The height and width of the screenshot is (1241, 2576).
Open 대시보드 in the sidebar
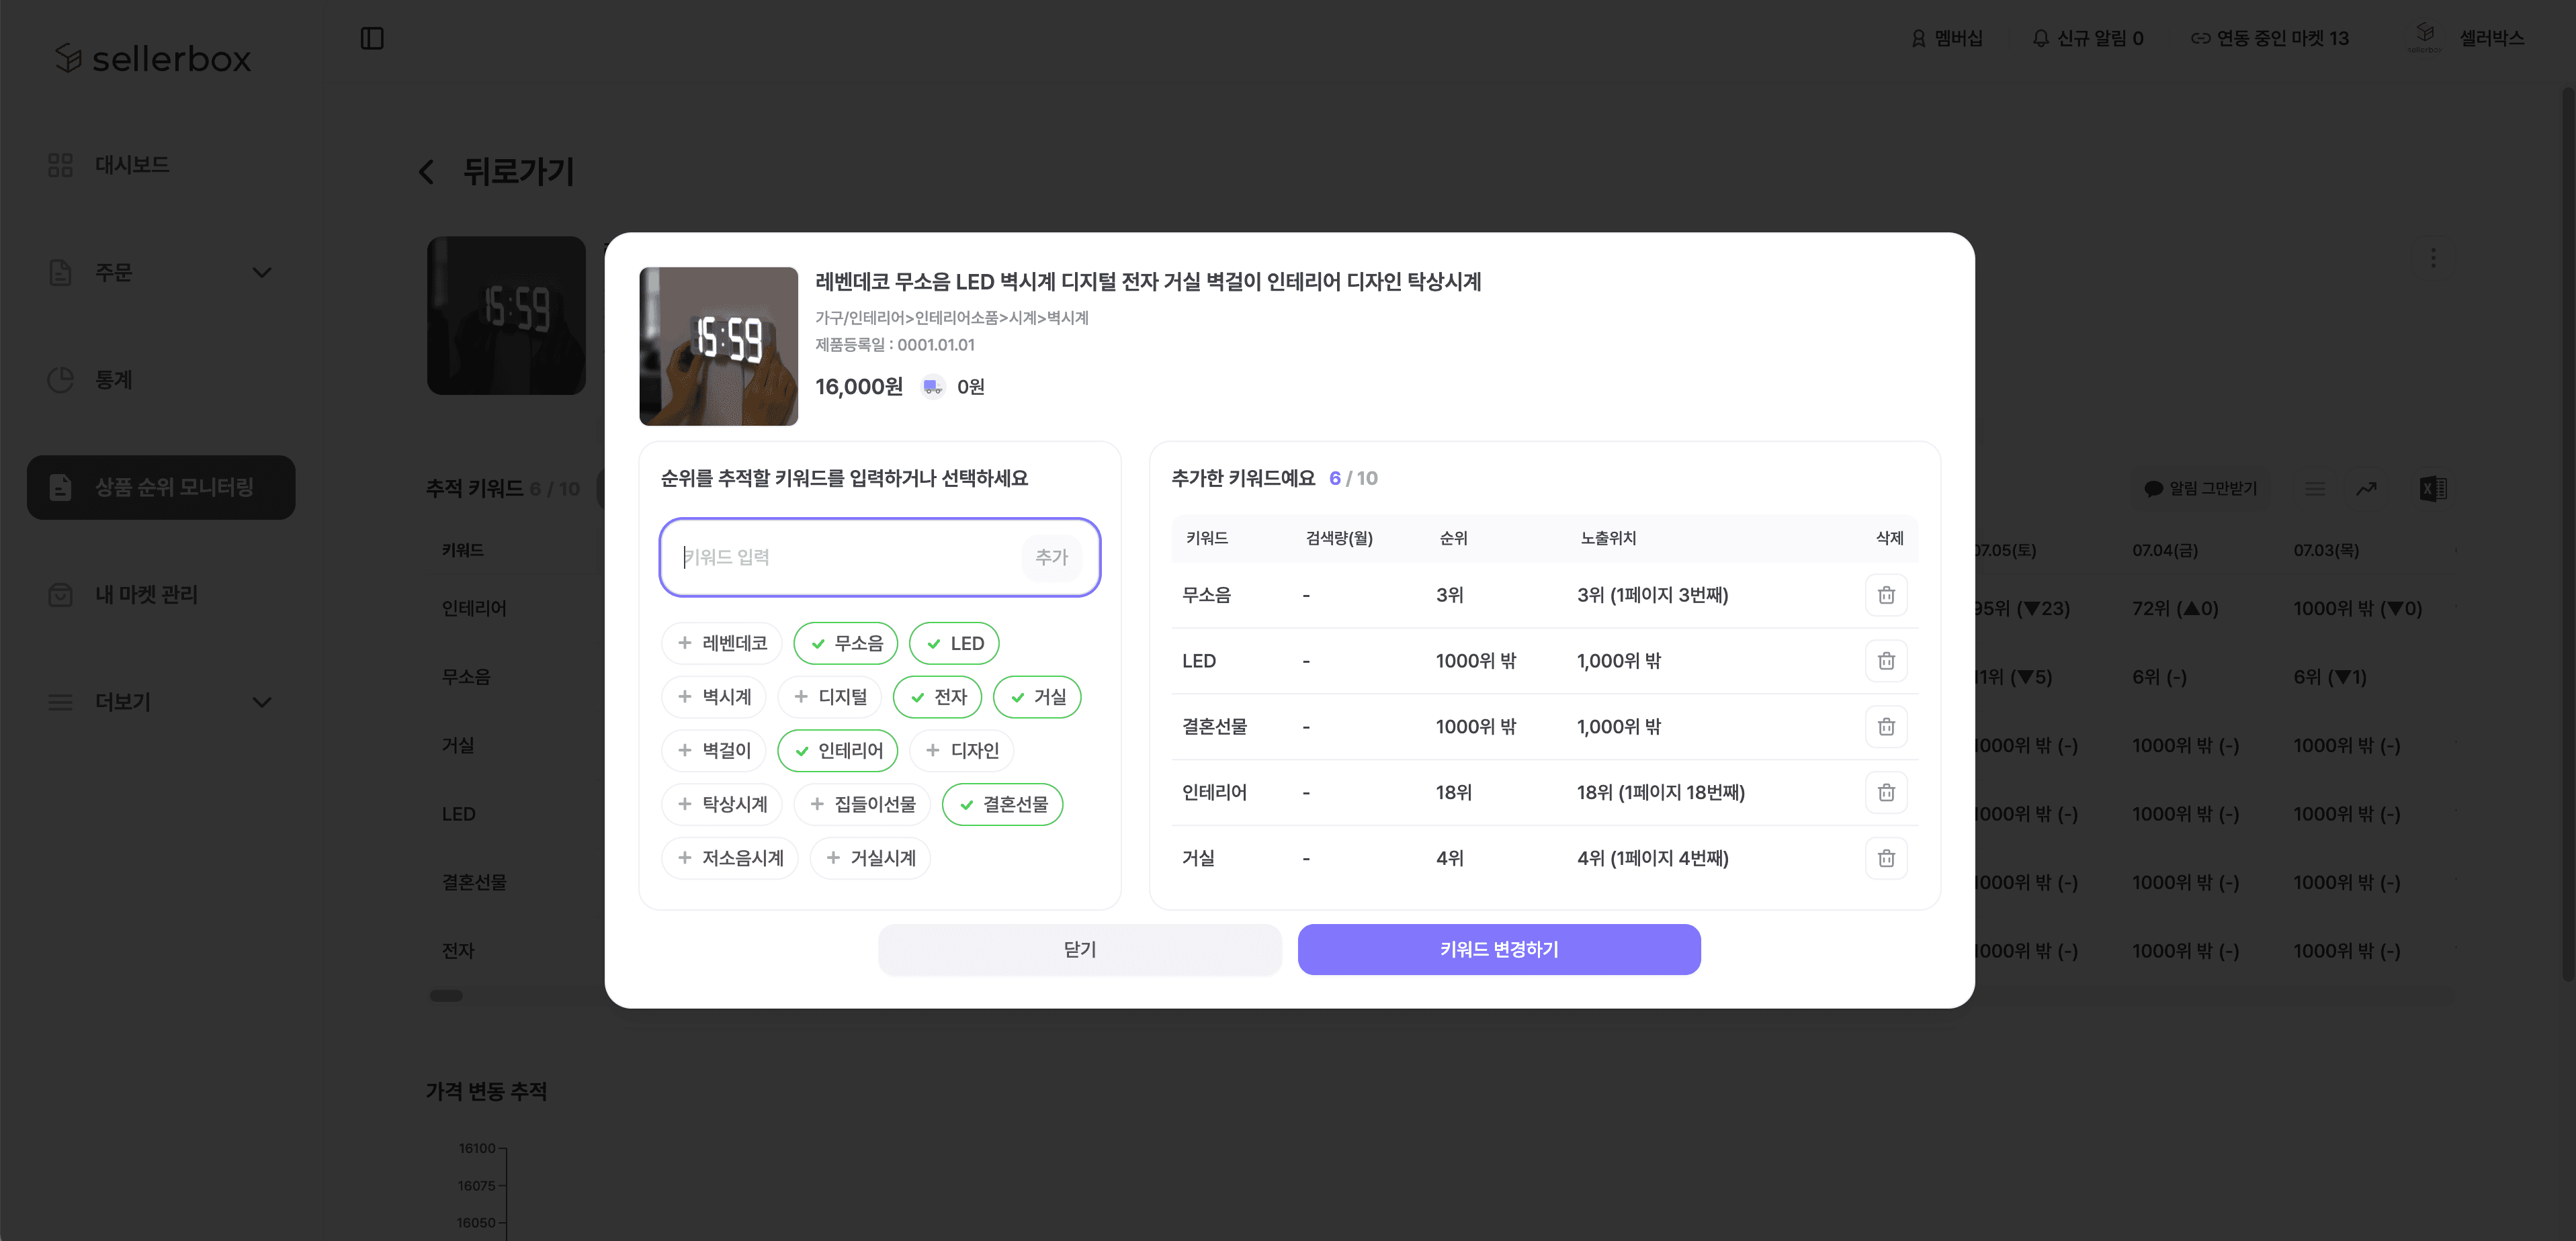(x=161, y=165)
